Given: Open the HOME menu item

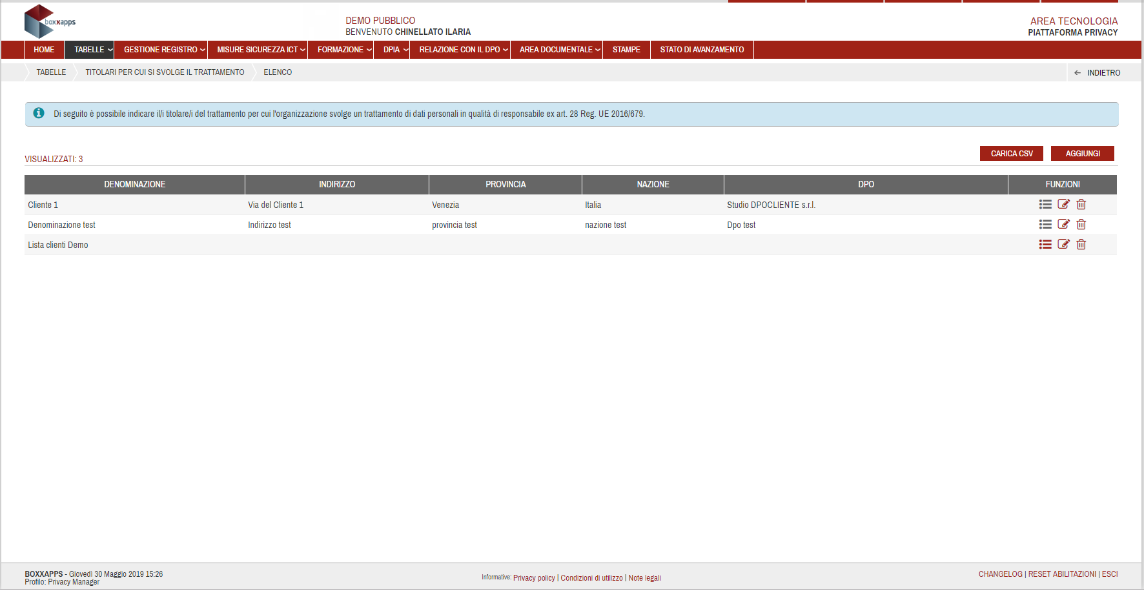Looking at the screenshot, I should (x=44, y=50).
